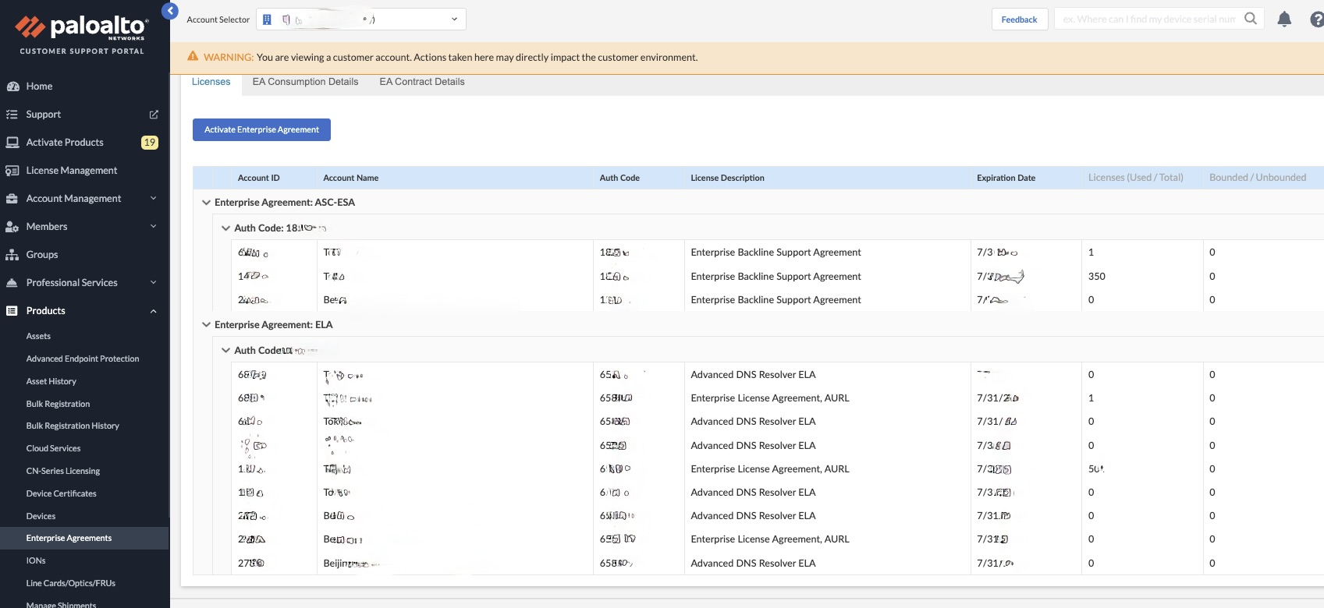This screenshot has width=1324, height=608.
Task: Open the Account Selector dropdown
Action: [361, 19]
